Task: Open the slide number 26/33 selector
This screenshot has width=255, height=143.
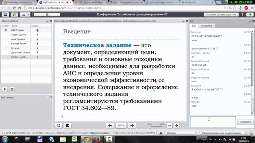Action: [121, 126]
